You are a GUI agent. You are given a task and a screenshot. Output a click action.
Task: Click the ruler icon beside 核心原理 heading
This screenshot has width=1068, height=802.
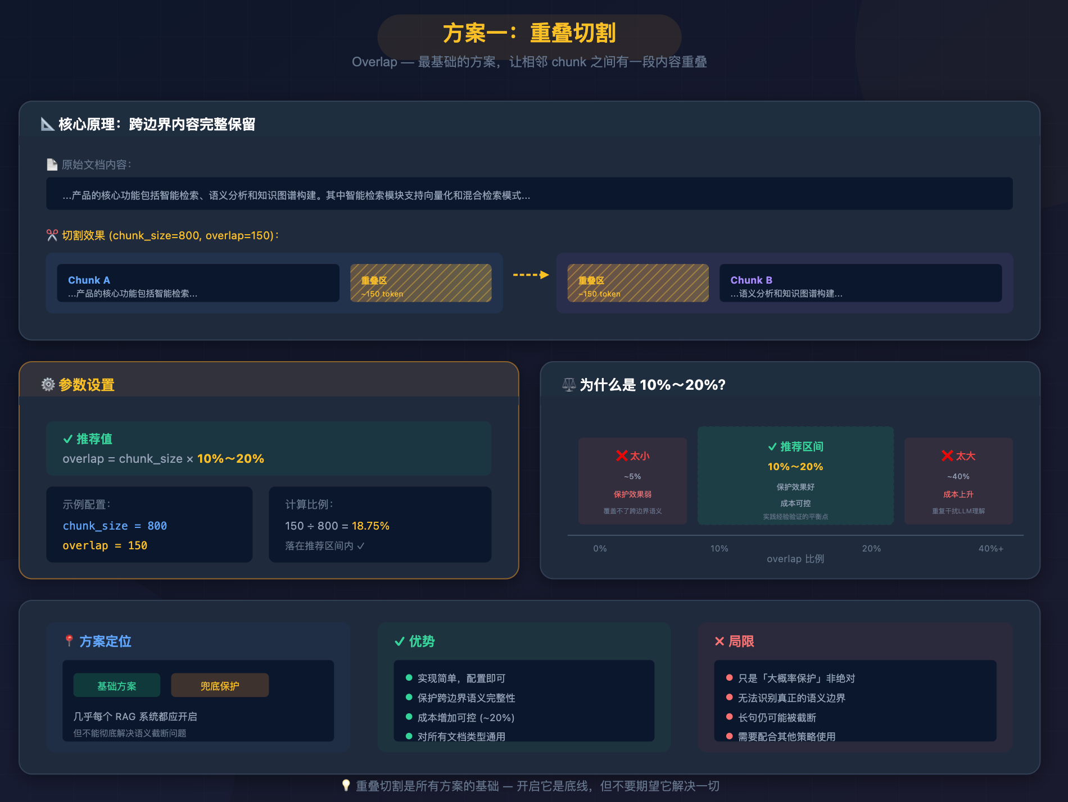click(48, 124)
